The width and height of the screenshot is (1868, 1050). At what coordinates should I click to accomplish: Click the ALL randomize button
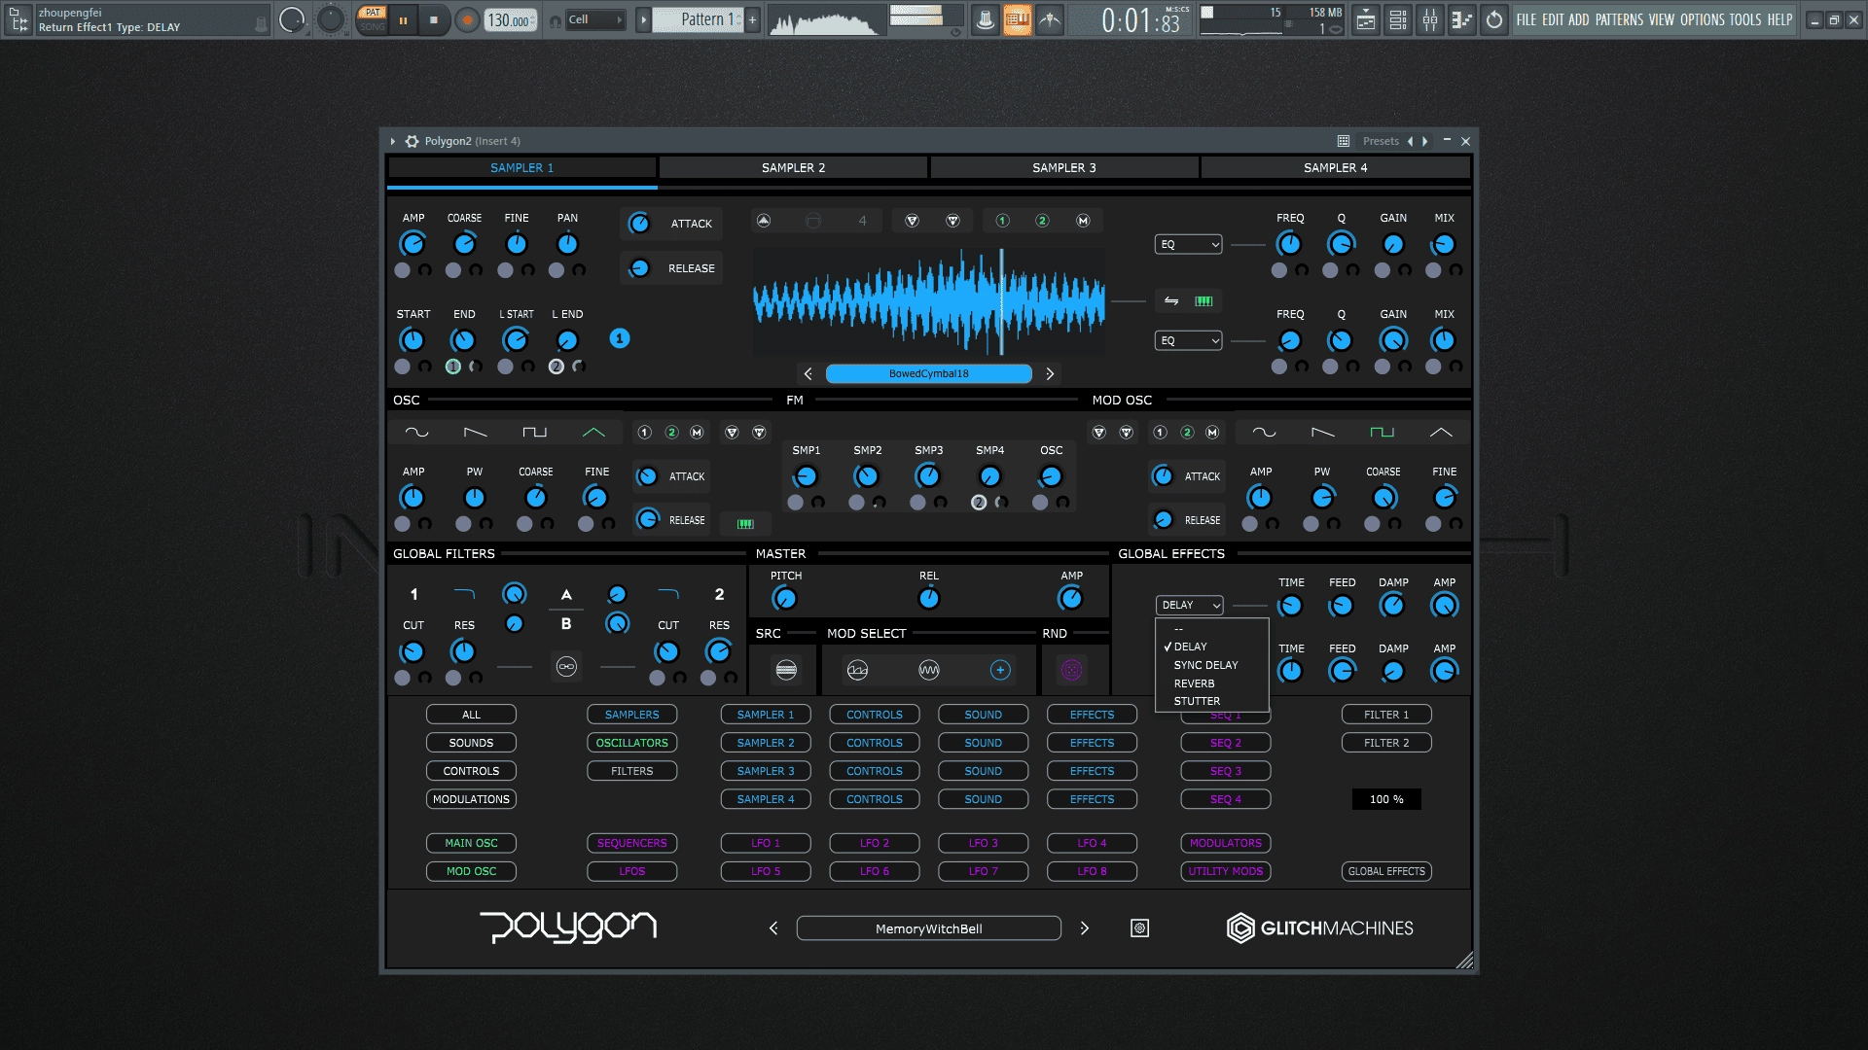pos(471,715)
